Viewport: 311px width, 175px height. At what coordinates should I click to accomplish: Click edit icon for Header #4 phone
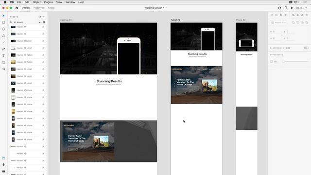[43, 111]
